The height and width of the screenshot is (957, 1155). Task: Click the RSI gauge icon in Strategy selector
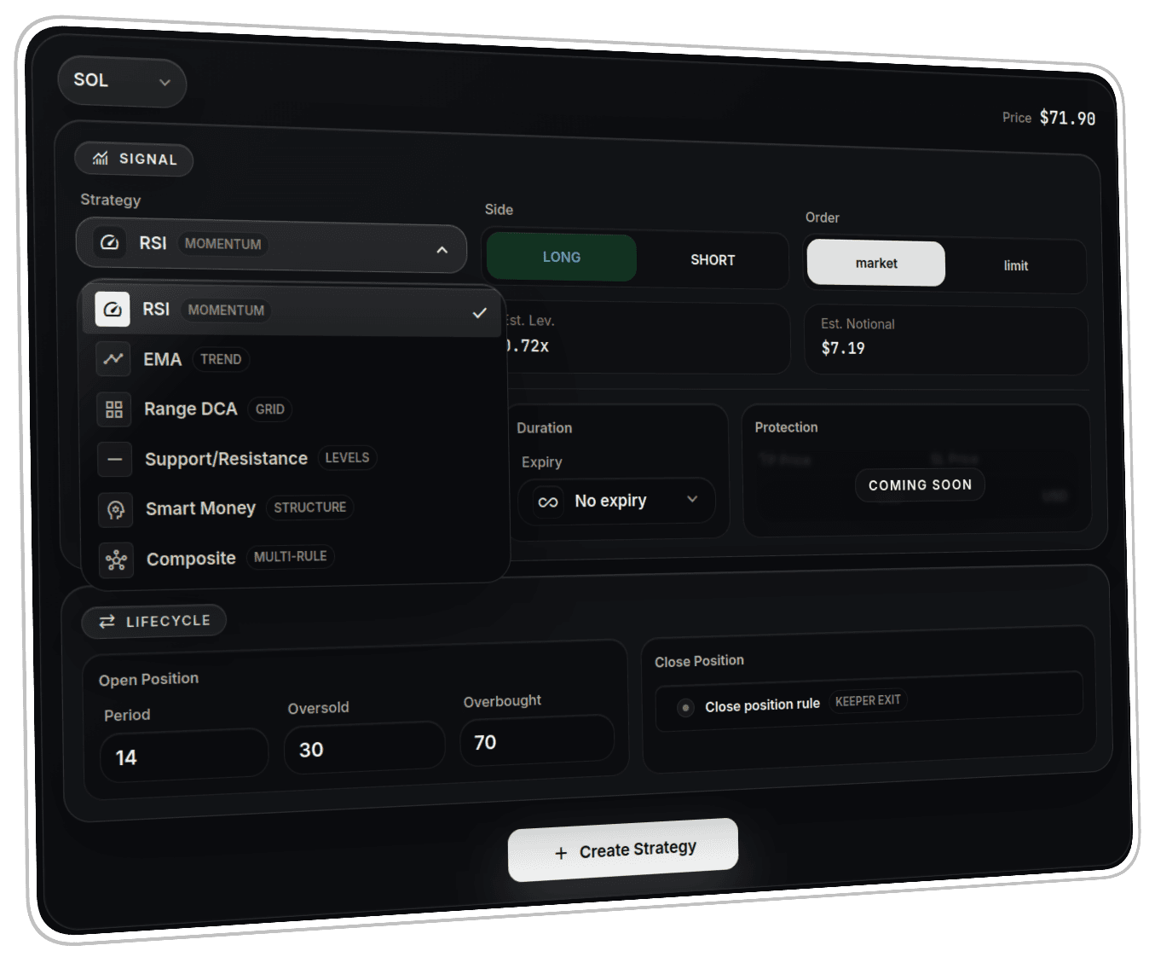109,242
